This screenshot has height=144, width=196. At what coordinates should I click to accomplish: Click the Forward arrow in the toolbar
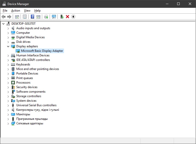tap(9, 17)
